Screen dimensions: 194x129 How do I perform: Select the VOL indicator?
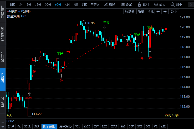pyautogui.click(x=78, y=126)
